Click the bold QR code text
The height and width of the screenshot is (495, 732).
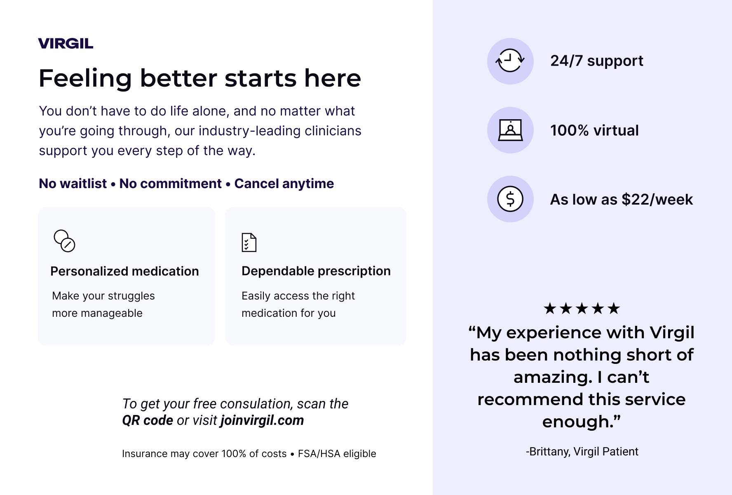pos(148,420)
